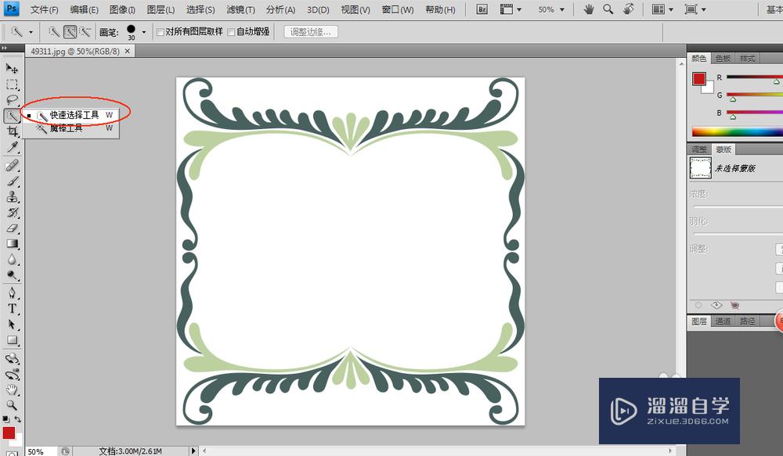Choose 魔棒工具 from the flyout
The height and width of the screenshot is (456, 783).
click(x=70, y=128)
